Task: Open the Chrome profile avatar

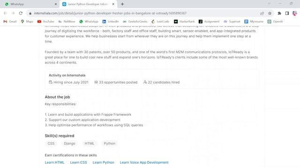Action: point(295,13)
